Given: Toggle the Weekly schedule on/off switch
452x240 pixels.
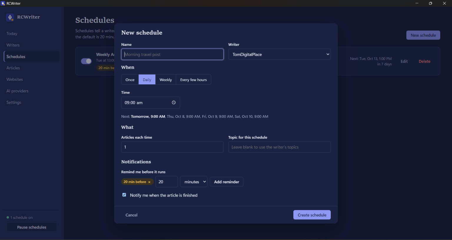Looking at the screenshot, I should (x=86, y=61).
